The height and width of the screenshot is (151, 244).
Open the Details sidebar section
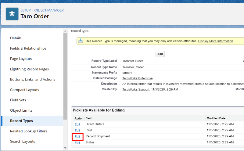[x=16, y=38]
